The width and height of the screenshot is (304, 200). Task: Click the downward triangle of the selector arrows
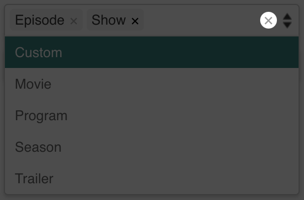(287, 25)
